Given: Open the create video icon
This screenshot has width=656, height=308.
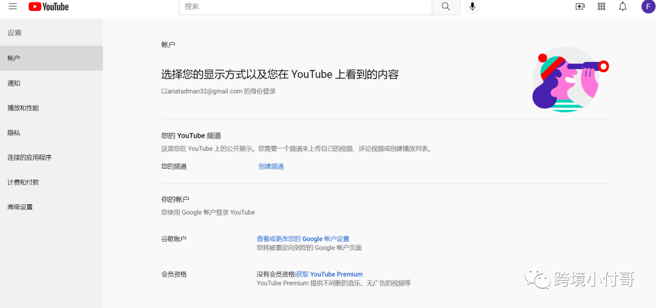Looking at the screenshot, I should tap(580, 6).
